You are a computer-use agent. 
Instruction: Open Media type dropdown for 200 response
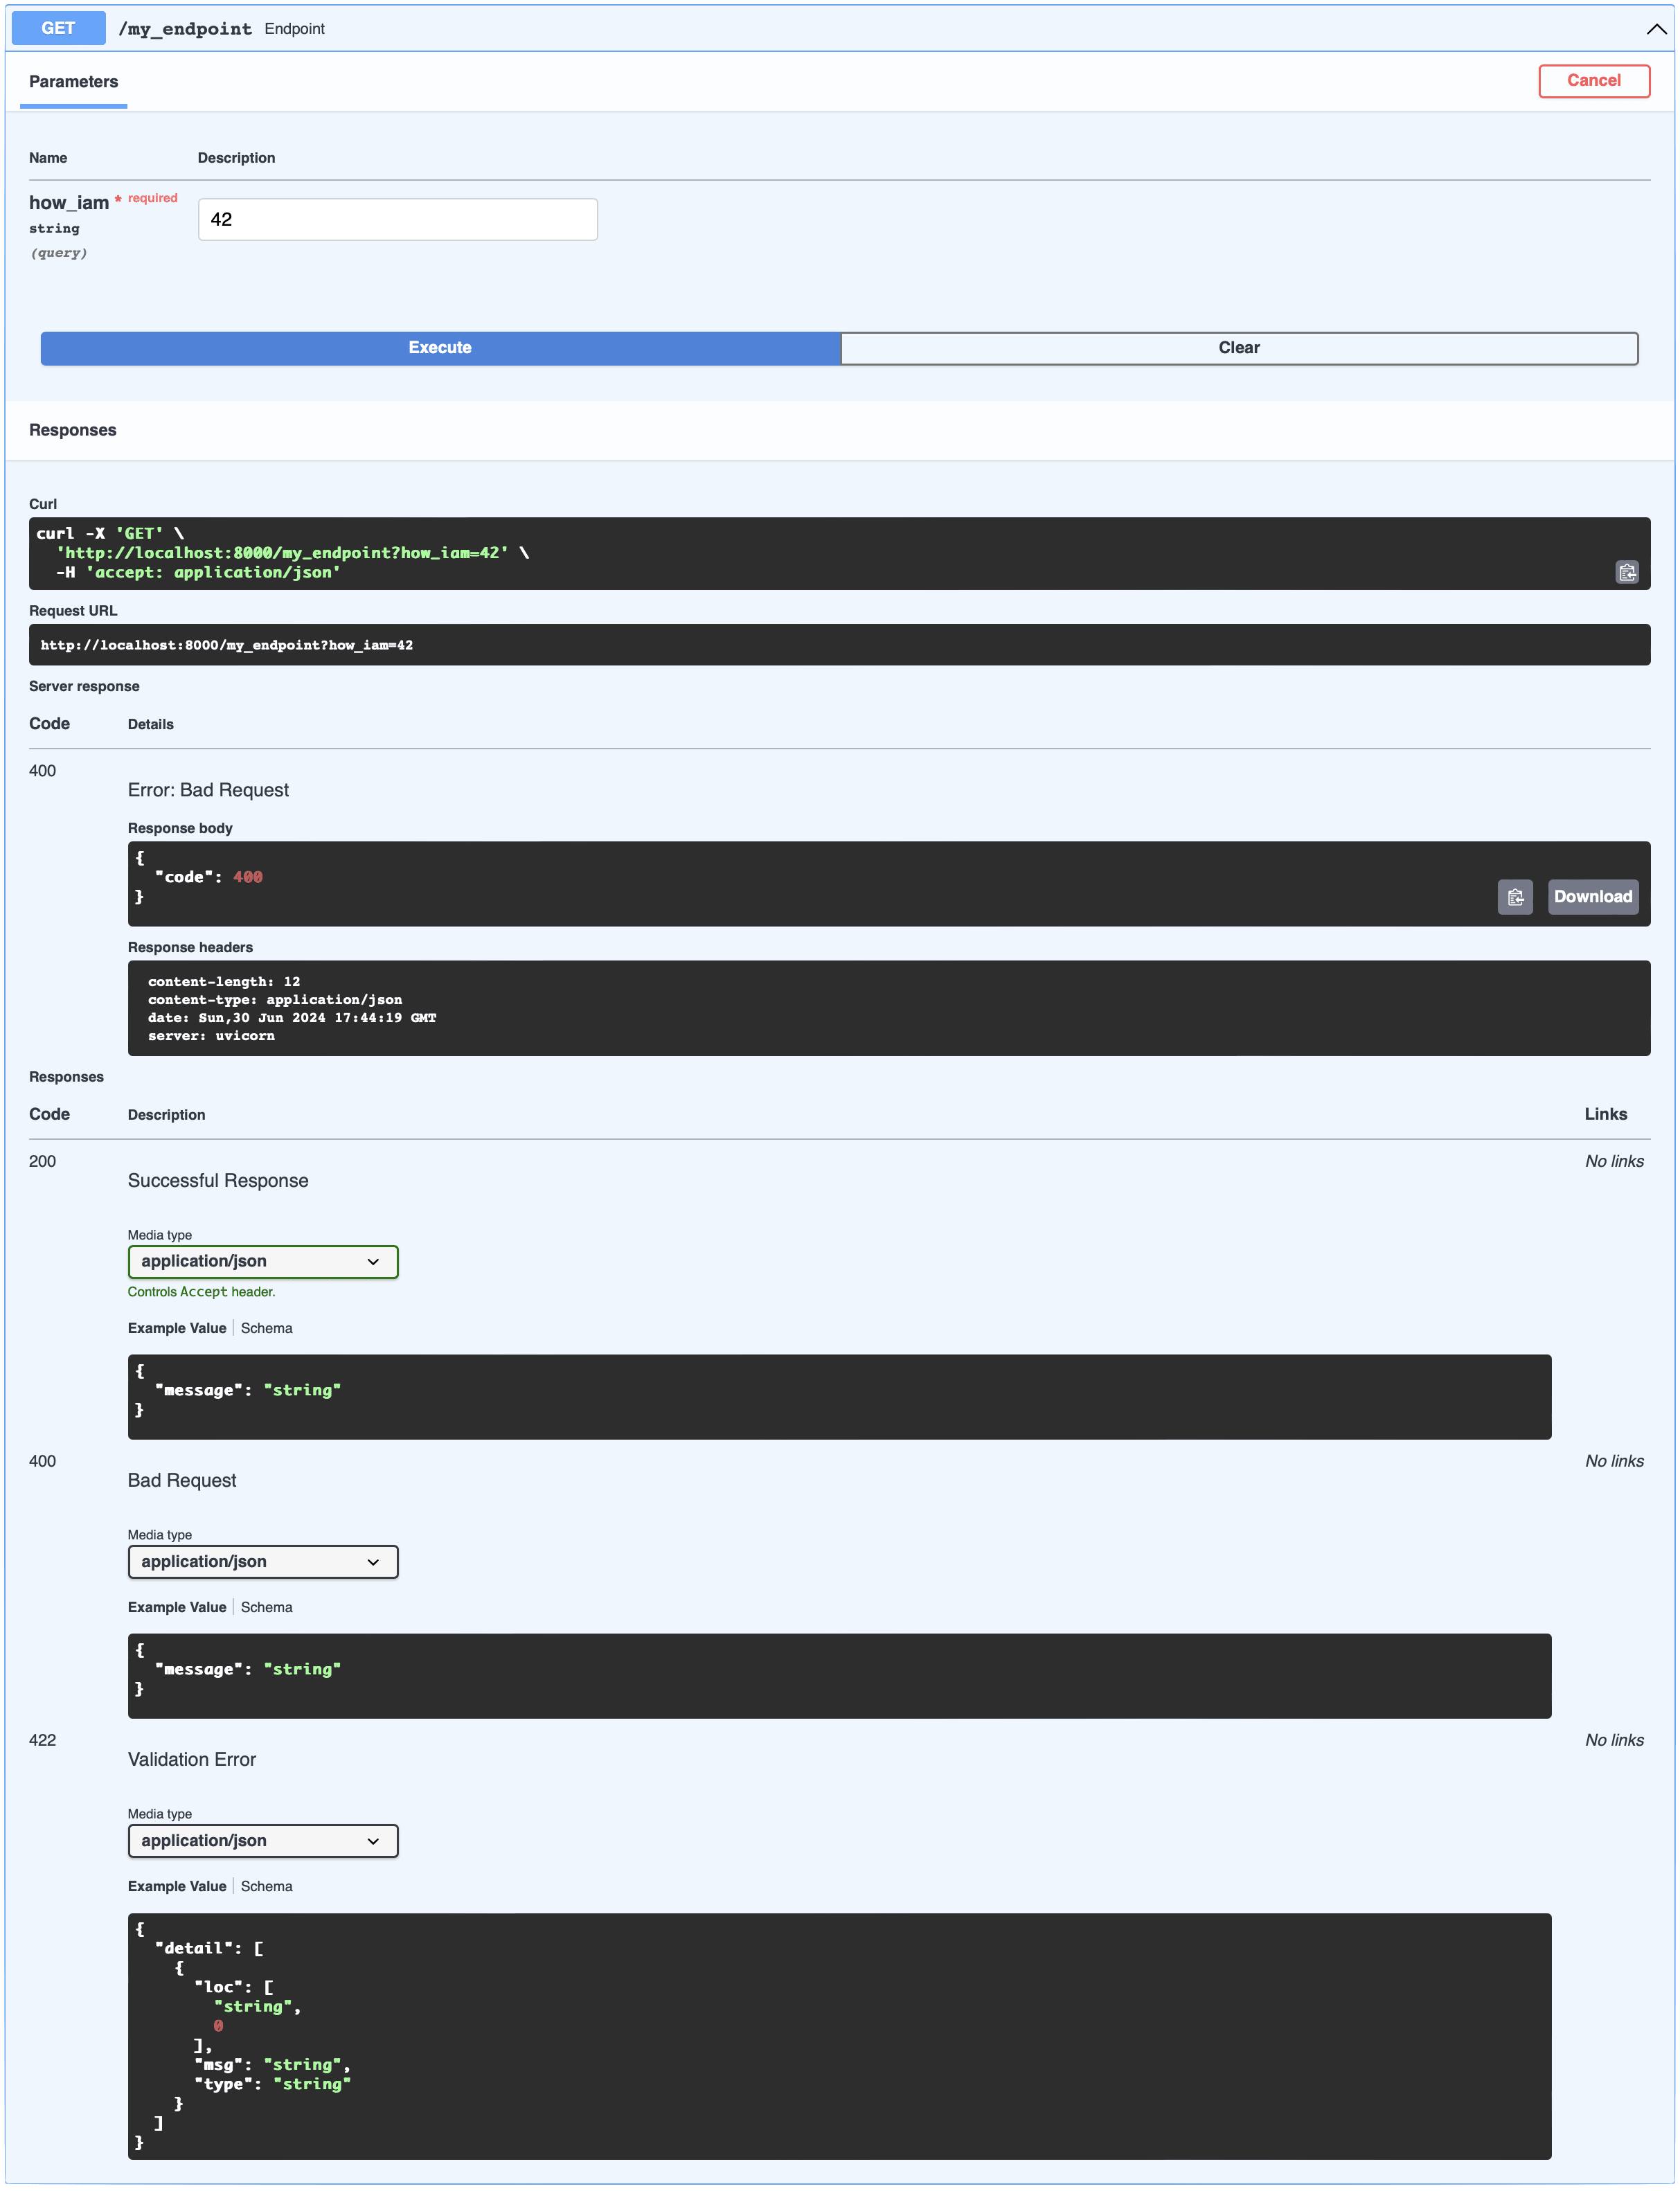263,1262
